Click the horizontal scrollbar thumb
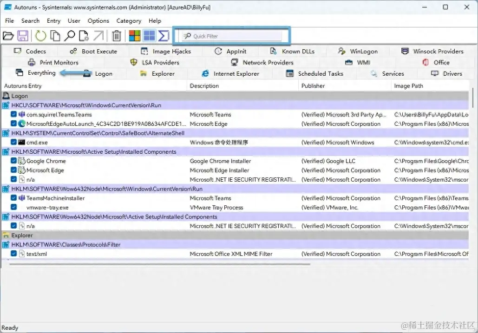This screenshot has width=478, height=333. tap(160, 264)
